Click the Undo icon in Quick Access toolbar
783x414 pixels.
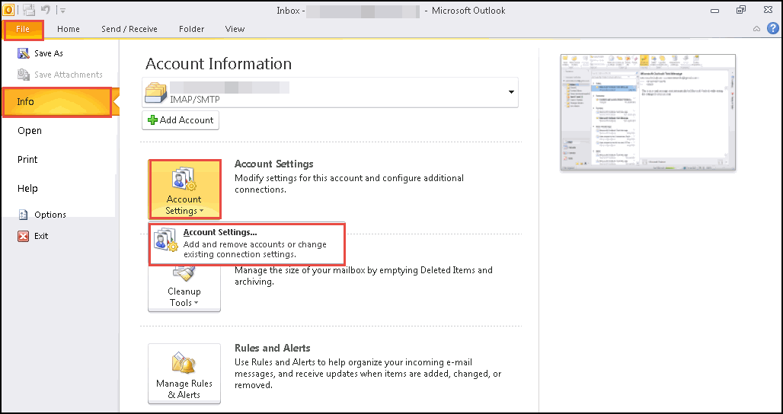(46, 9)
